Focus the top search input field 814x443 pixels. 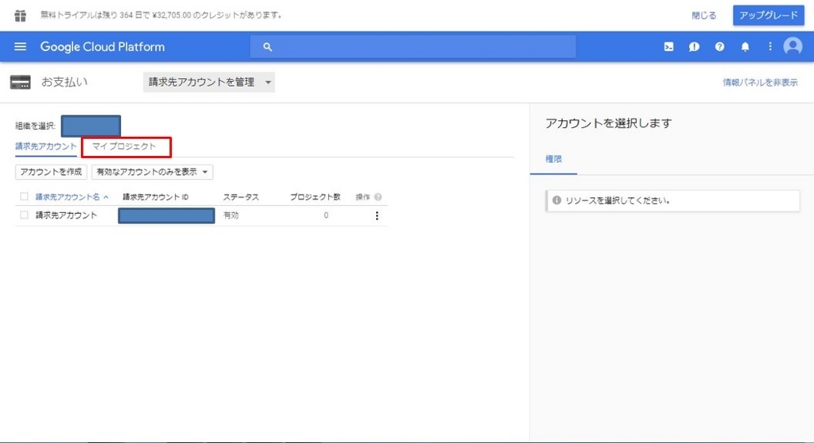pyautogui.click(x=413, y=47)
